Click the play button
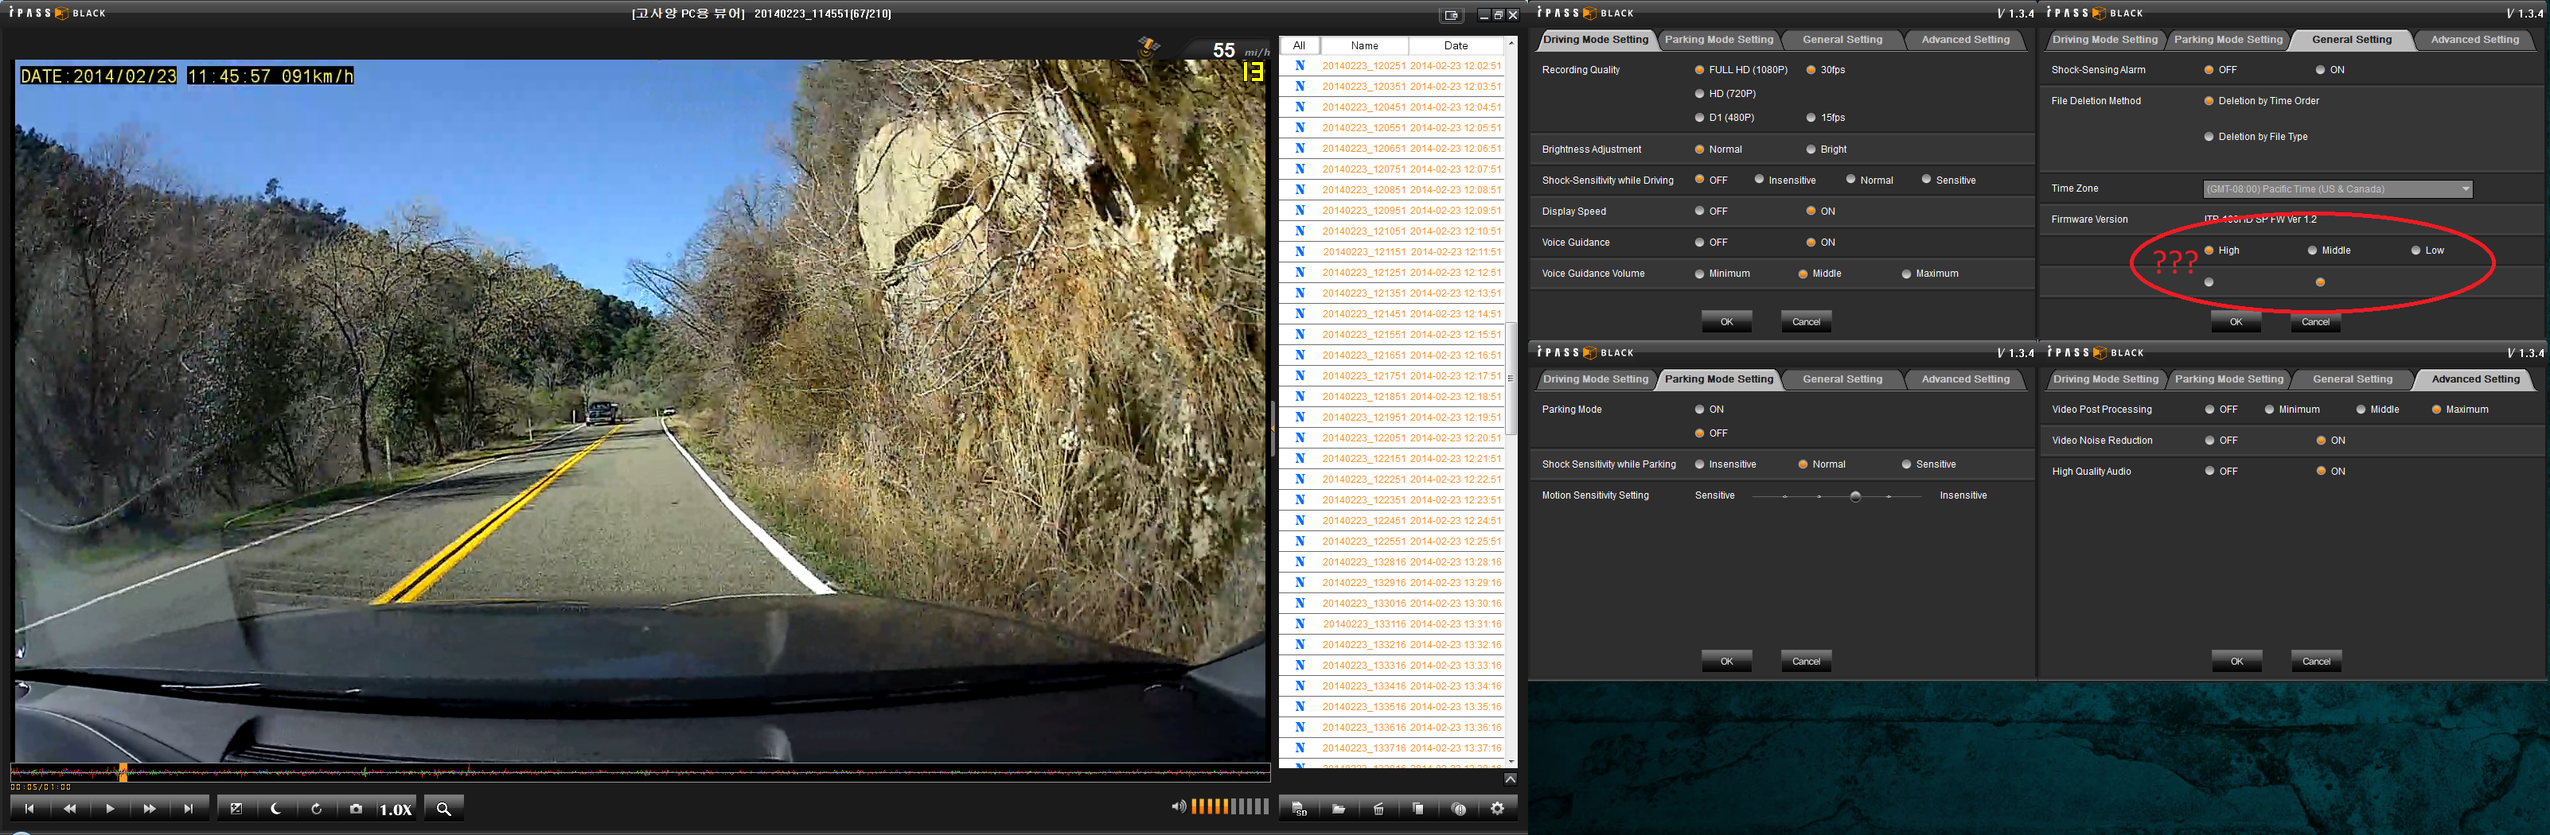This screenshot has width=2550, height=835. click(109, 808)
